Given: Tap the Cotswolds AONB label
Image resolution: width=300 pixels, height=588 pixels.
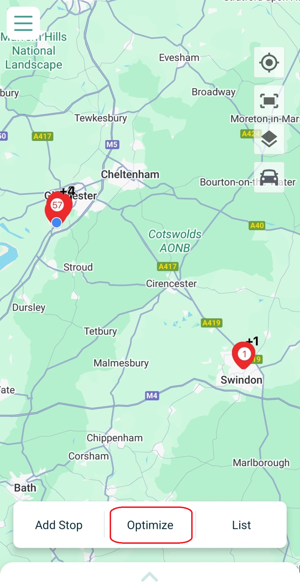Looking at the screenshot, I should click(175, 241).
